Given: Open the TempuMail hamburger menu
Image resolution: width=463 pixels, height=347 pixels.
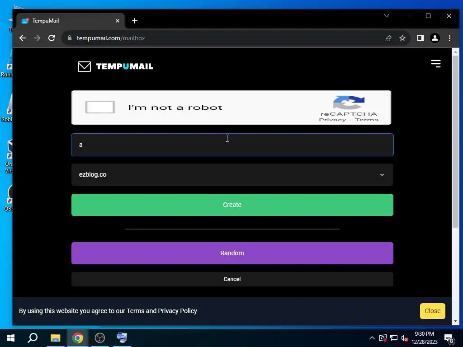Looking at the screenshot, I should [x=435, y=63].
